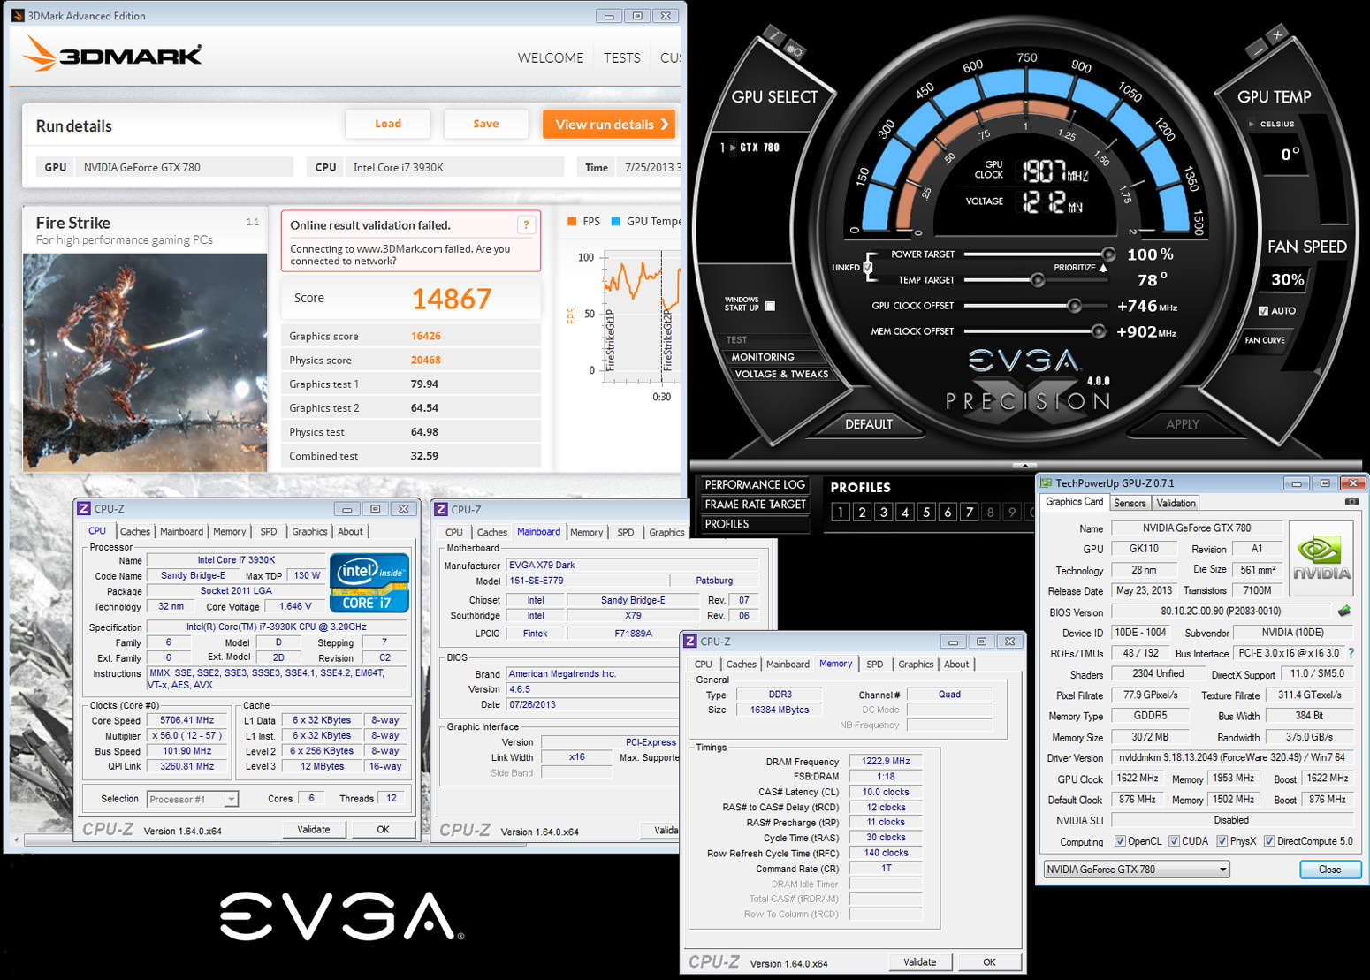The height and width of the screenshot is (980, 1370).
Task: Open the GPU-Z graphics card dropdown
Action: click(1137, 870)
